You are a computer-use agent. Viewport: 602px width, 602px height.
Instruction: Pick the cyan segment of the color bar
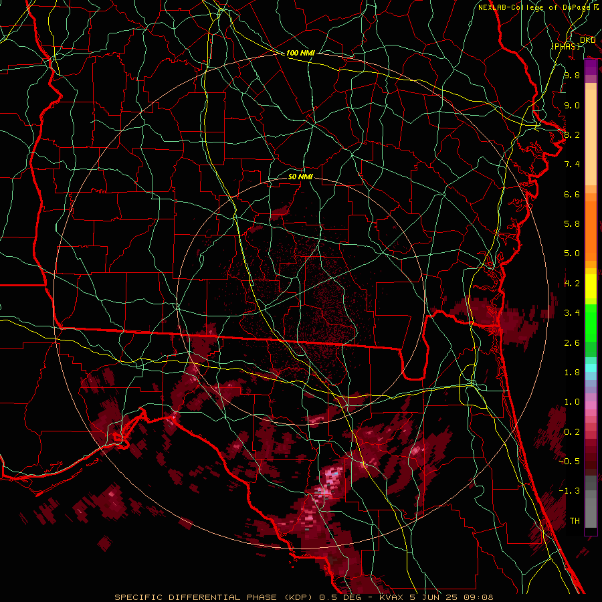pyautogui.click(x=591, y=368)
